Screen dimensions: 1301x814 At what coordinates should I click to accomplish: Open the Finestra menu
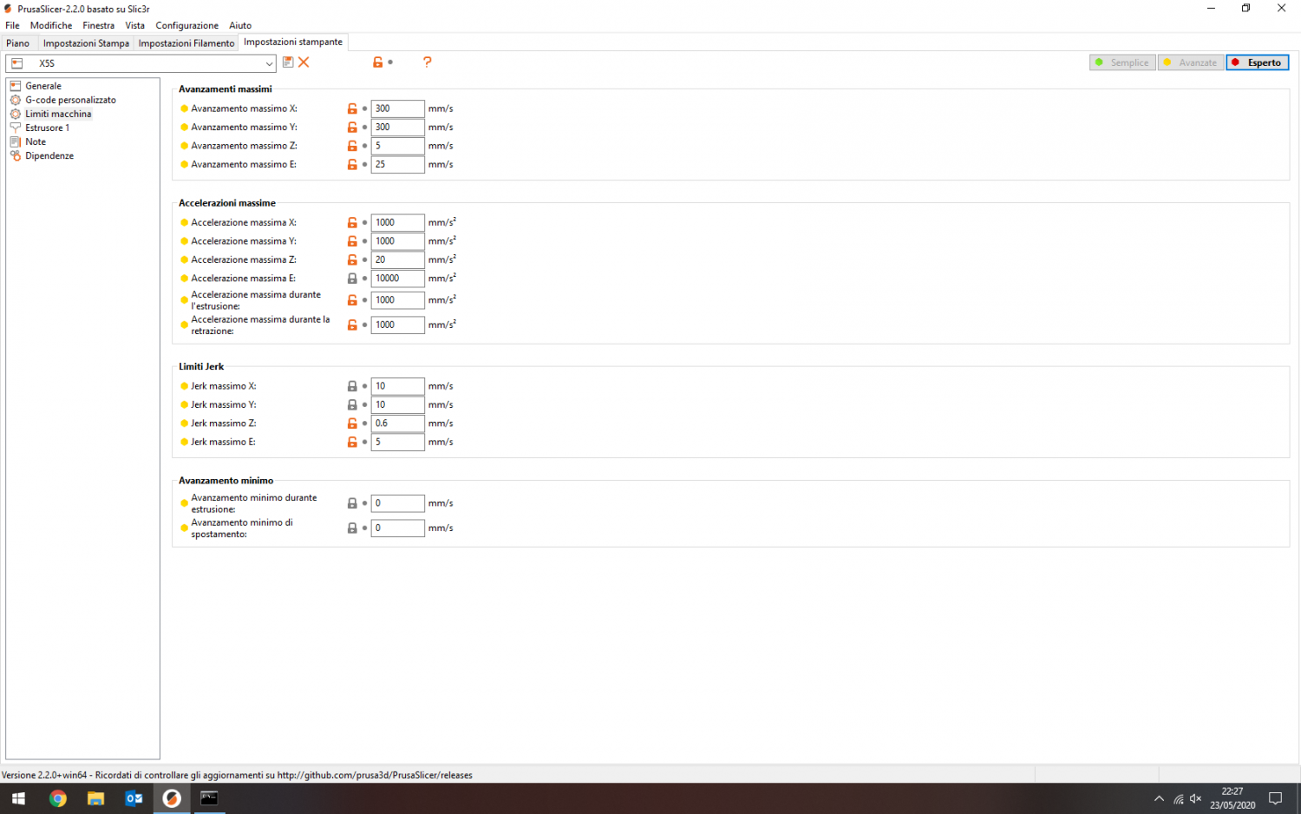click(99, 25)
